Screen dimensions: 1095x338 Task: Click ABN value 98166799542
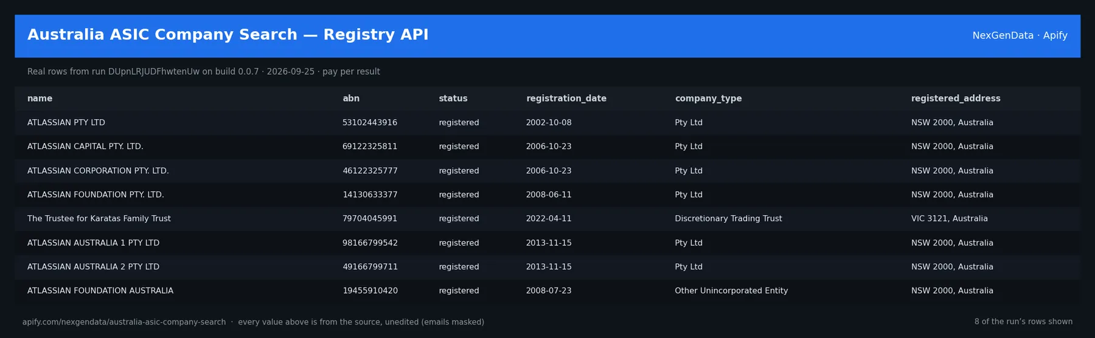tap(370, 243)
